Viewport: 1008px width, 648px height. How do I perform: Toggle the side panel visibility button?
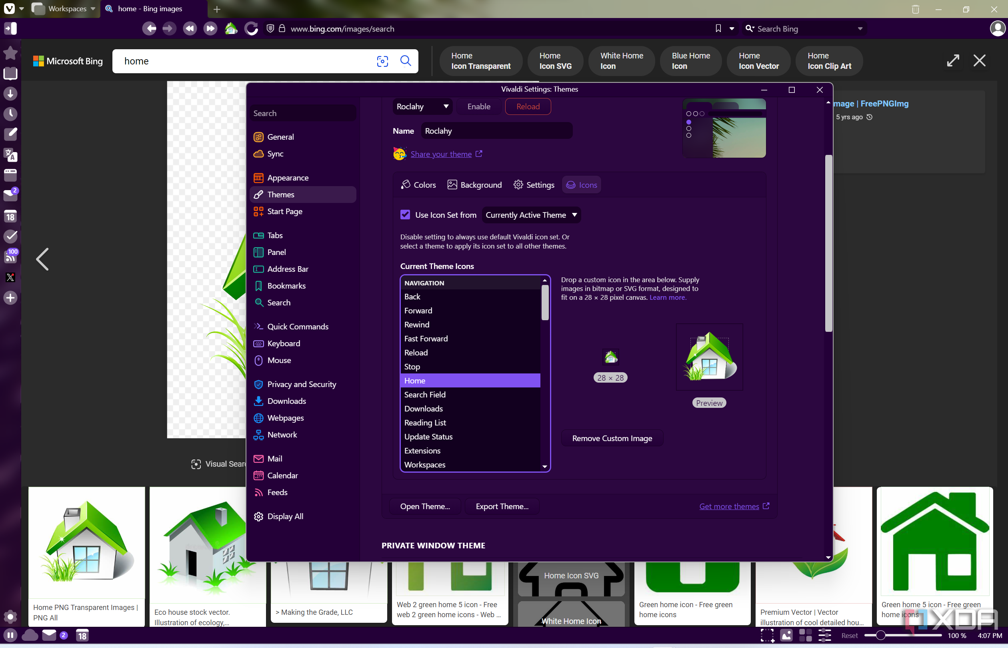point(10,28)
